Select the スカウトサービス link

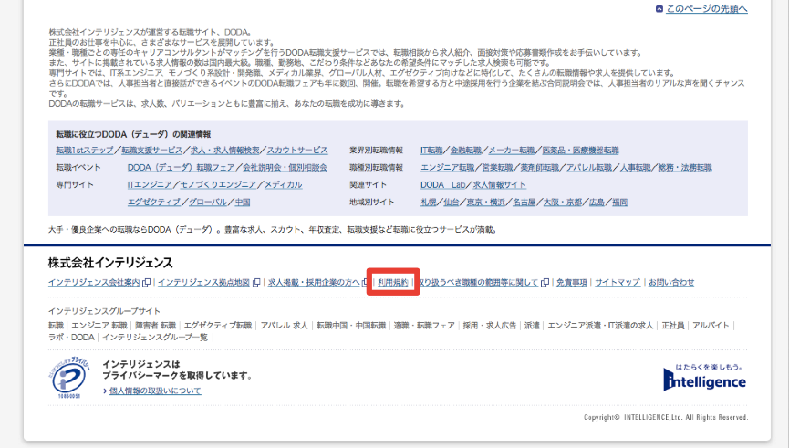click(296, 151)
